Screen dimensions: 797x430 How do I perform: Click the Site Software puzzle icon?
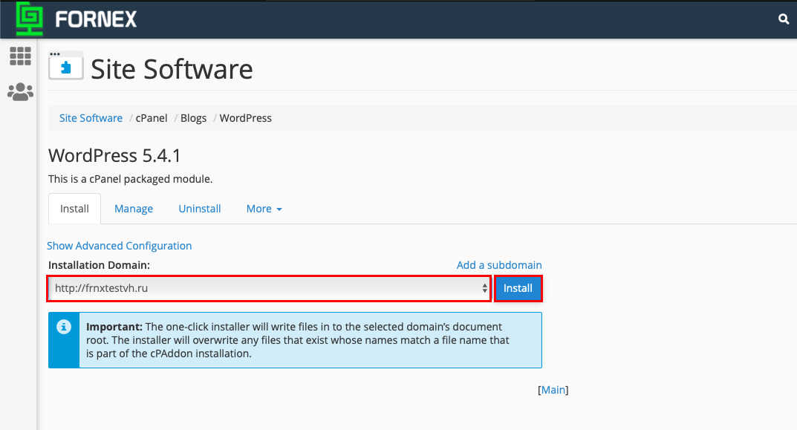pyautogui.click(x=66, y=66)
